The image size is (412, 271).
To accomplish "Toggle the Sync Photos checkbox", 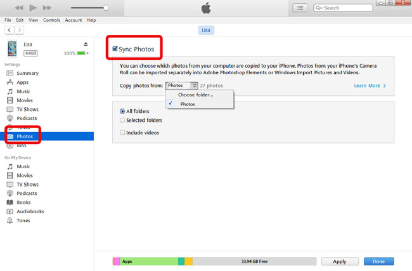I will pos(115,49).
